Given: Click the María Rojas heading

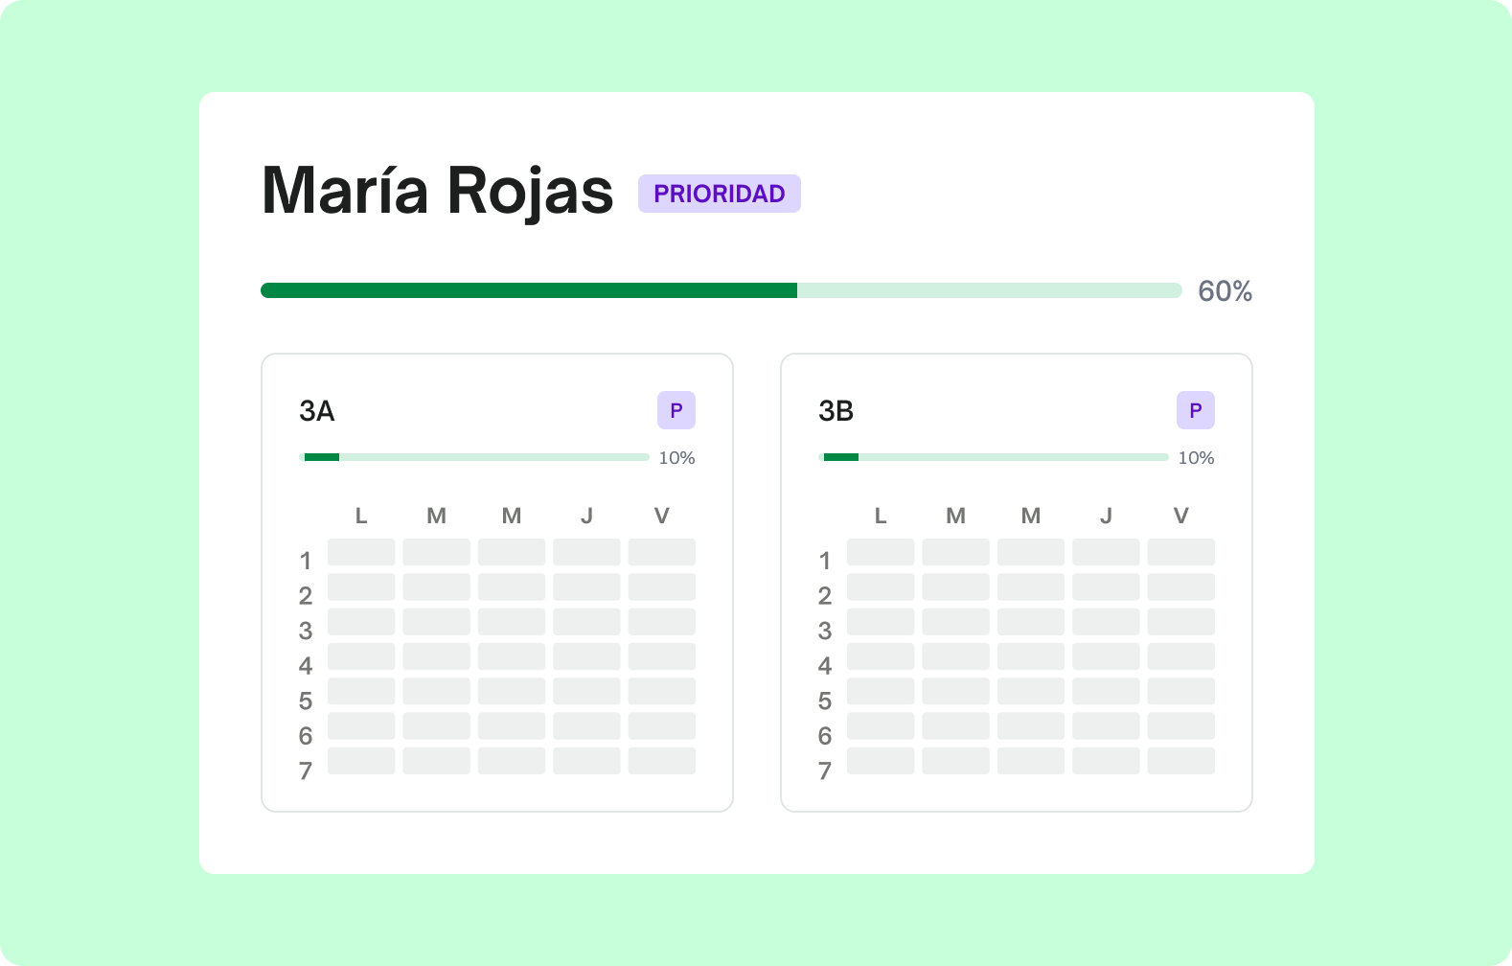Looking at the screenshot, I should tap(438, 191).
